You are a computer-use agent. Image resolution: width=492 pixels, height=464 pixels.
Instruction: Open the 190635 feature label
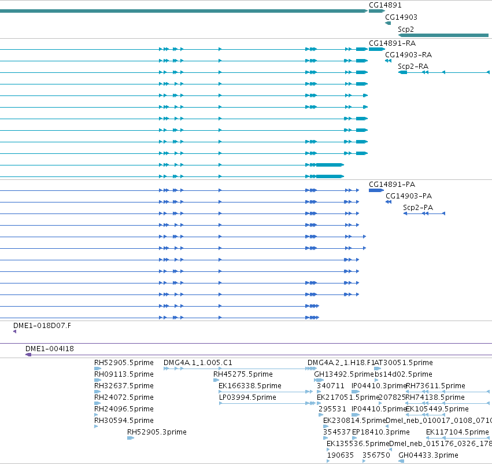[341, 455]
